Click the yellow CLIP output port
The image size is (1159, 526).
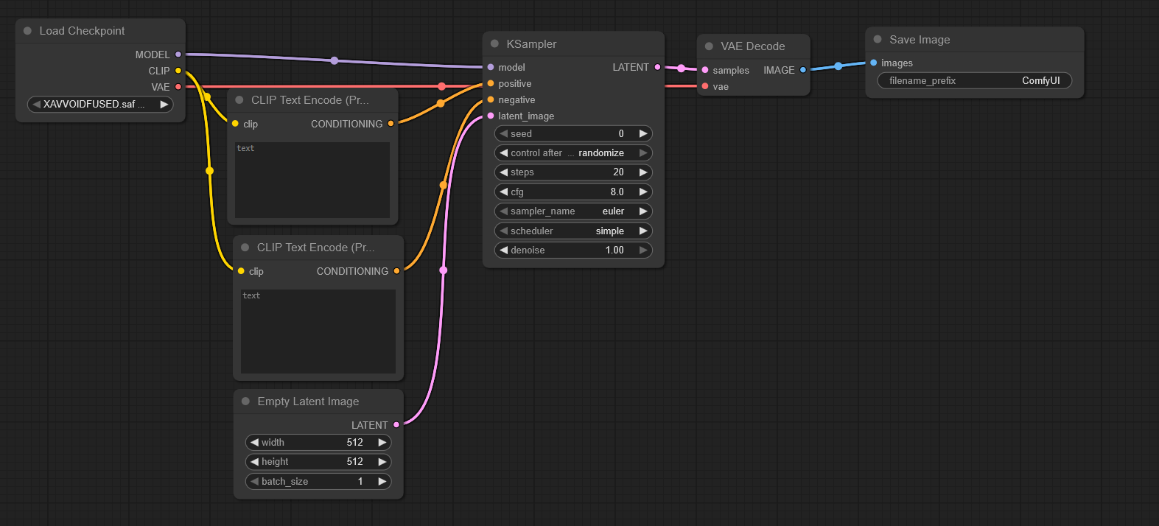pyautogui.click(x=178, y=71)
